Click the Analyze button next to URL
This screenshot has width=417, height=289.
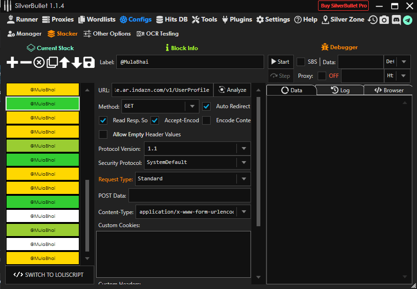click(x=232, y=90)
